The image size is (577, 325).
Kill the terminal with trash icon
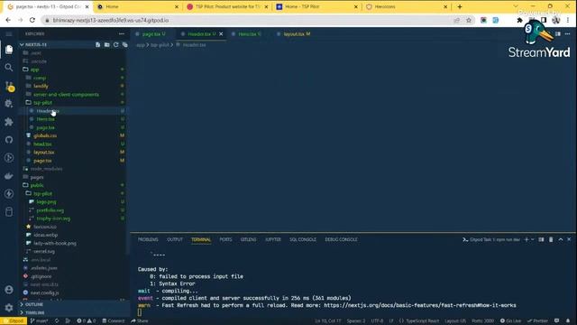click(551, 239)
